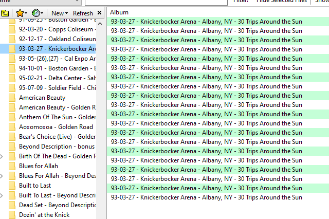Select Dead Set - Beyond Descriptic folder
The width and height of the screenshot is (329, 219).
(x=57, y=205)
